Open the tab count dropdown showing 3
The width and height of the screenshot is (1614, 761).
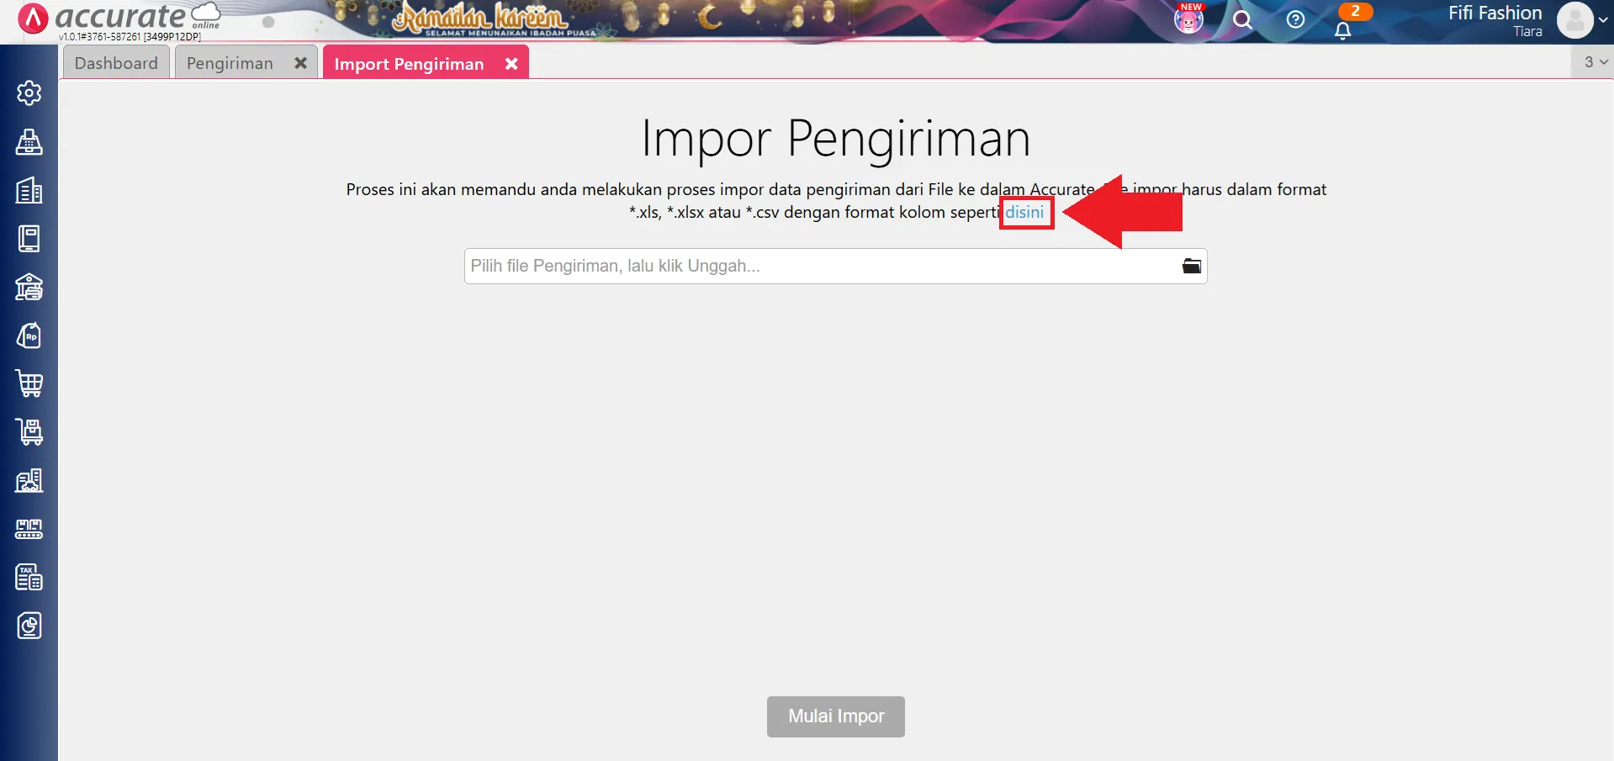click(1592, 61)
